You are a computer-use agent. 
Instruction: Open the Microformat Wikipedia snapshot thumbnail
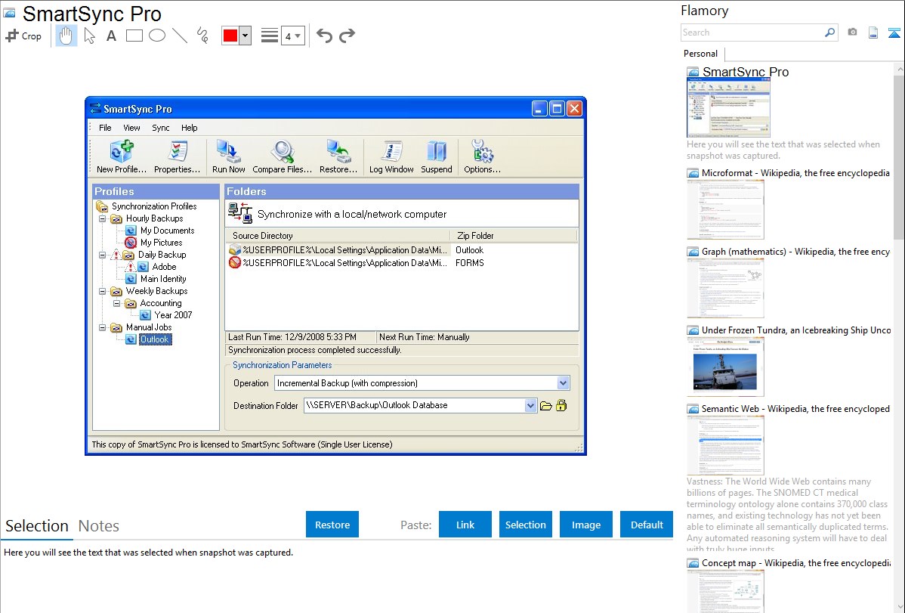point(725,209)
